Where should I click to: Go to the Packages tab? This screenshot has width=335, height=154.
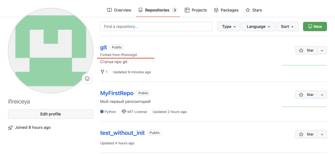(226, 10)
